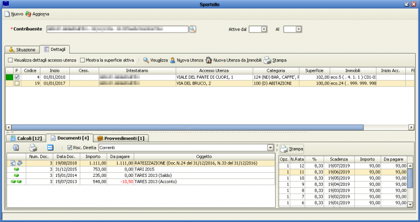The image size is (420, 222).
Task: Click Stampa in the Dettagli toolbar
Action: point(275,60)
